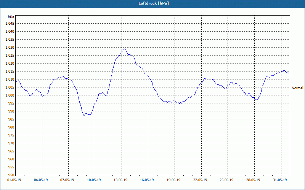Click the 04.05.19 date label
The width and height of the screenshot is (305, 190).
click(x=41, y=180)
